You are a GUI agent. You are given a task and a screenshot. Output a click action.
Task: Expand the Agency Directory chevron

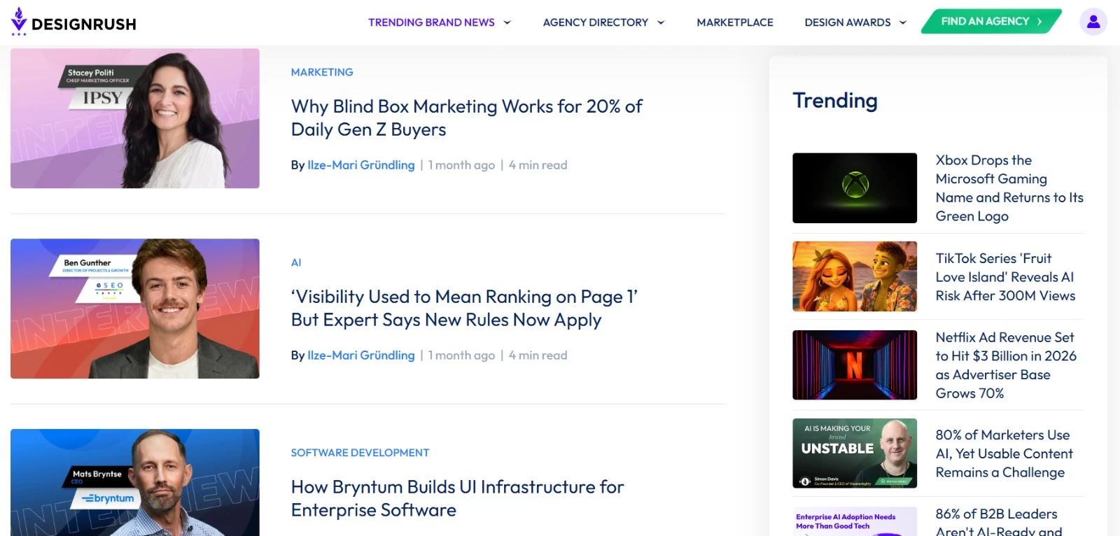coord(661,22)
